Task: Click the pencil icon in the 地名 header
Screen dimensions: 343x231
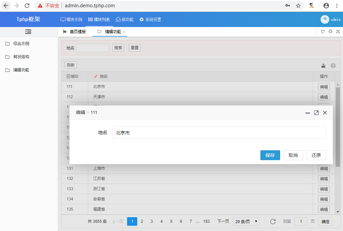Action: click(95, 76)
